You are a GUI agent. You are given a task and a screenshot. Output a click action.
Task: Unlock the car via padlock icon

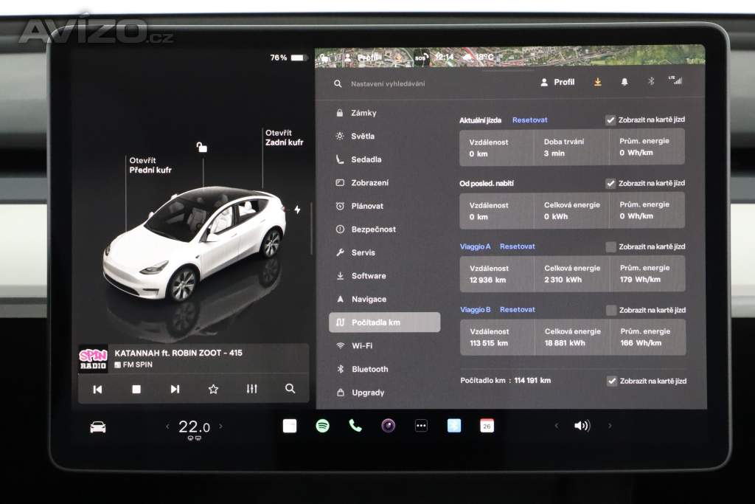202,147
